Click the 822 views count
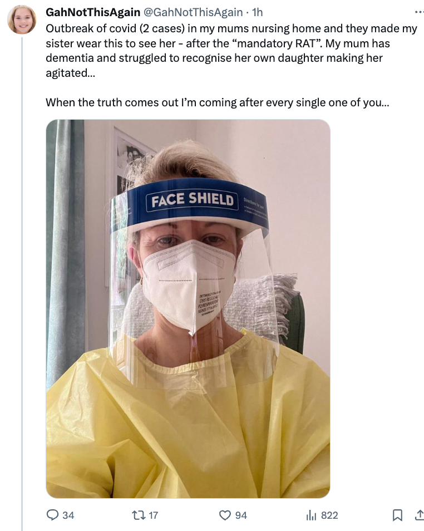The height and width of the screenshot is (531, 424). pos(329,515)
